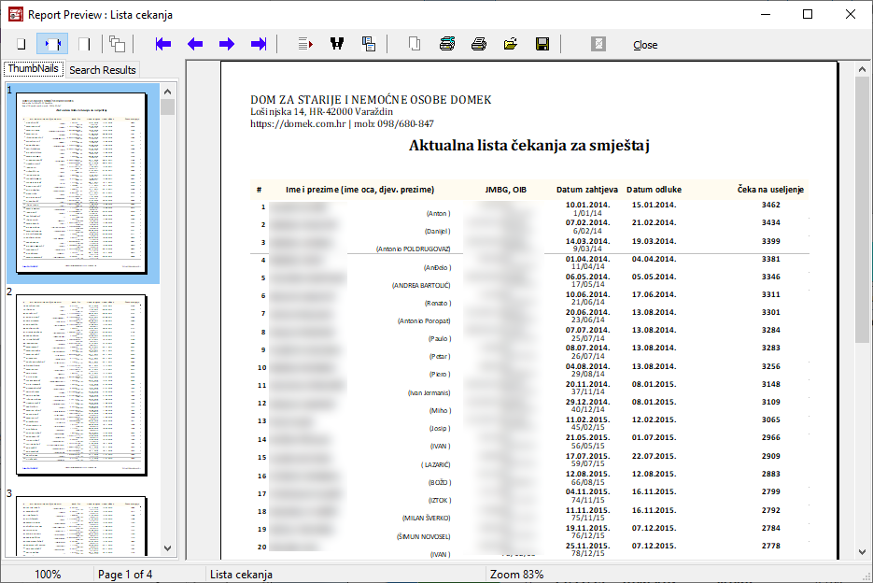Click the binoculars search icon

point(337,44)
